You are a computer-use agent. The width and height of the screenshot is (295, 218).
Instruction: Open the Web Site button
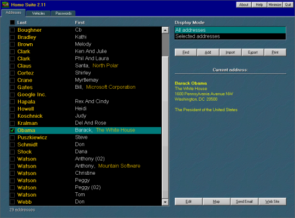(272, 202)
